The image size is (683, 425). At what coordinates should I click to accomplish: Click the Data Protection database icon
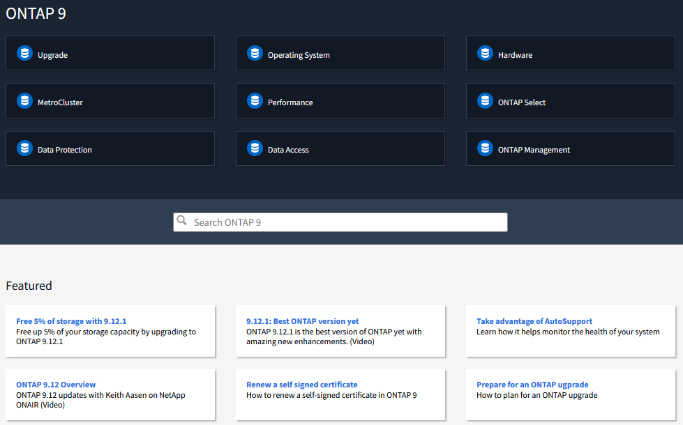[25, 148]
